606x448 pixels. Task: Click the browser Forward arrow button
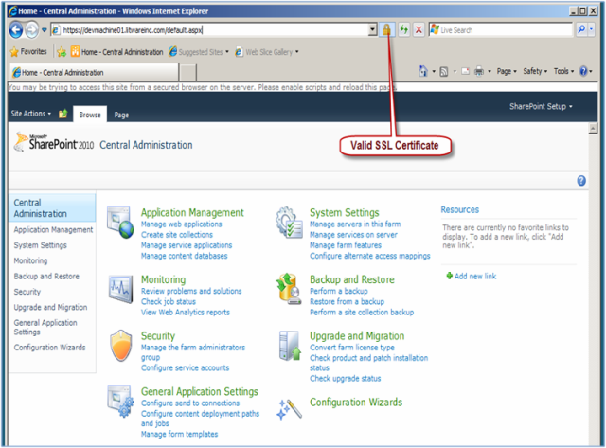(x=32, y=29)
